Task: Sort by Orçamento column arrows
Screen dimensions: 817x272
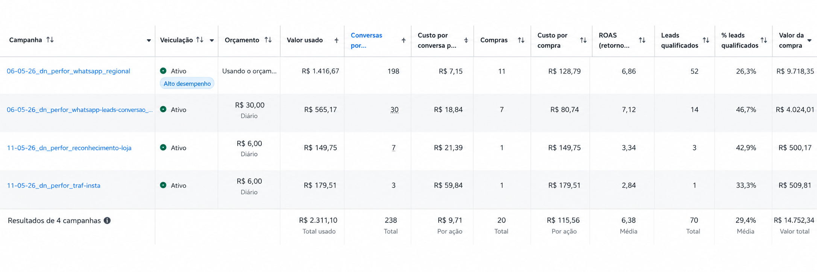Action: (x=268, y=40)
